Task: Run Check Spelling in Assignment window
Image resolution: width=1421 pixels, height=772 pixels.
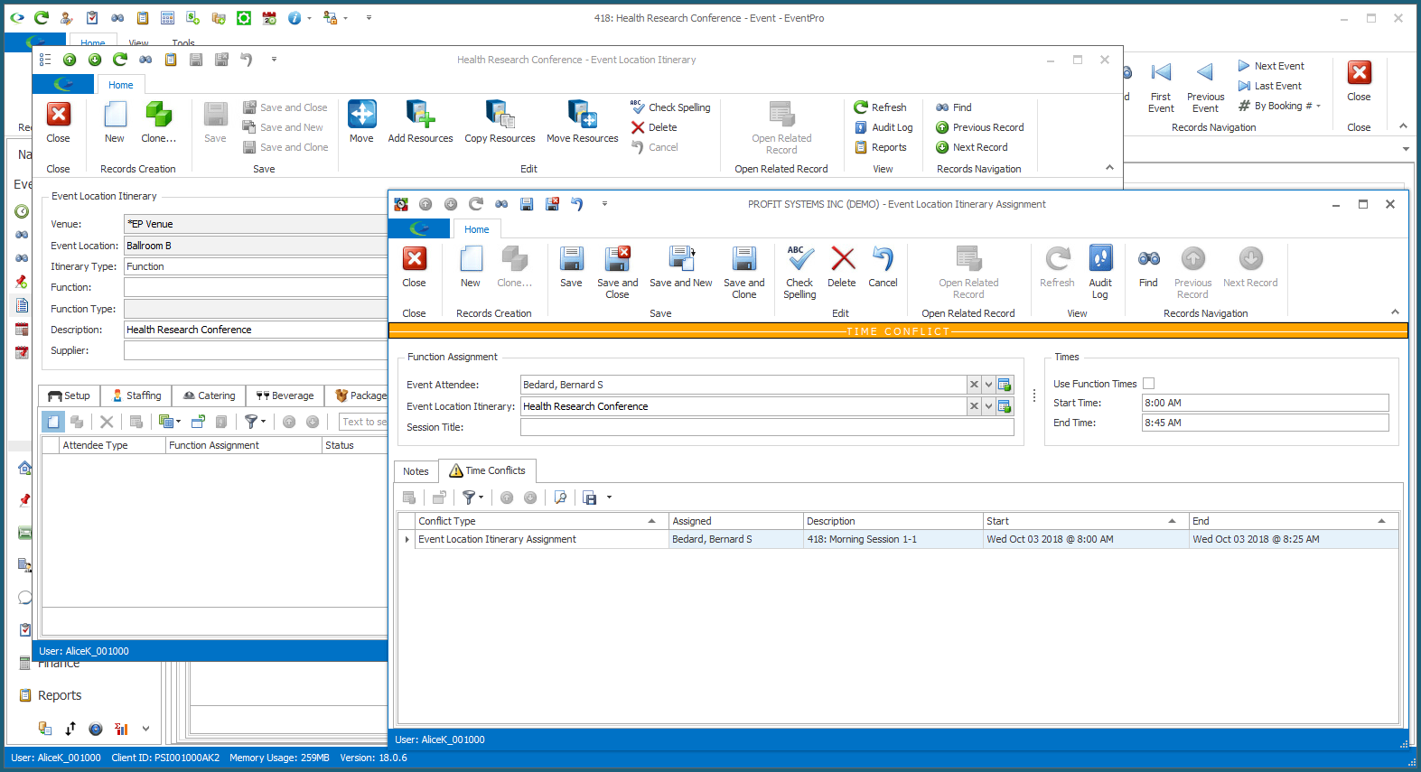Action: tap(799, 271)
